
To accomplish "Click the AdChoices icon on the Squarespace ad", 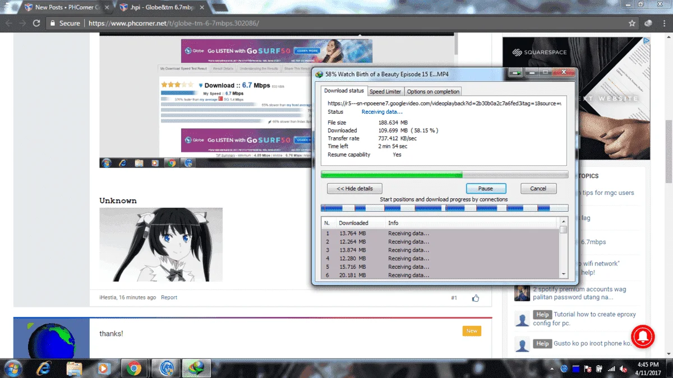I will tap(646, 41).
